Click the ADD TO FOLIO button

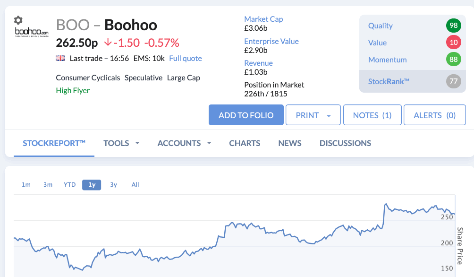246,115
